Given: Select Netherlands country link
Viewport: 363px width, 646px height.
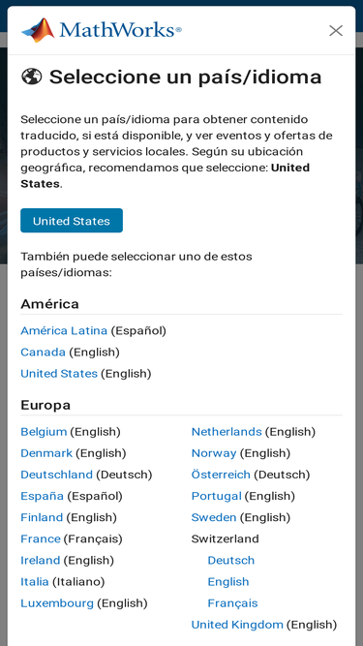Looking at the screenshot, I should tap(227, 432).
